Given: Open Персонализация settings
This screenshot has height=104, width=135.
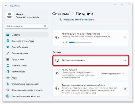Looking at the screenshot, I should point(26,53).
